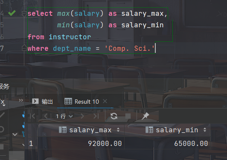This screenshot has height=160, width=227.
Task: Click the min function on line 5
Action: pyautogui.click(x=63, y=25)
